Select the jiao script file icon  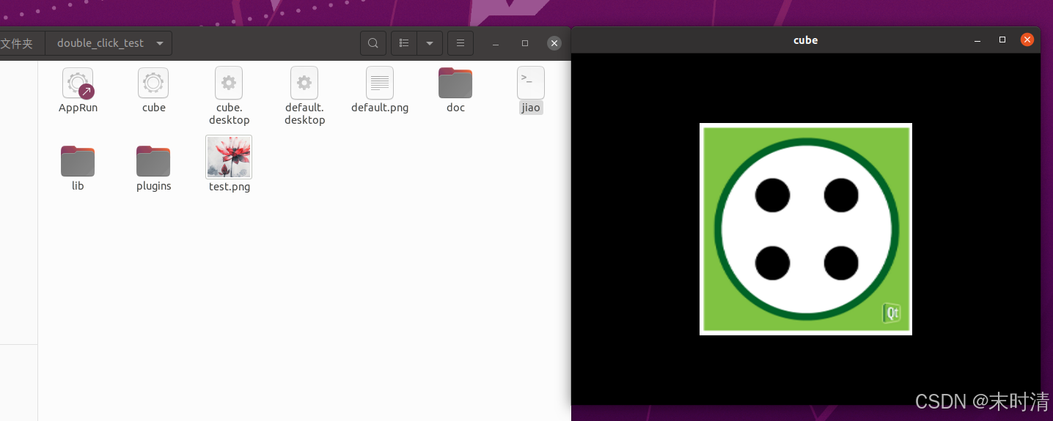click(531, 83)
